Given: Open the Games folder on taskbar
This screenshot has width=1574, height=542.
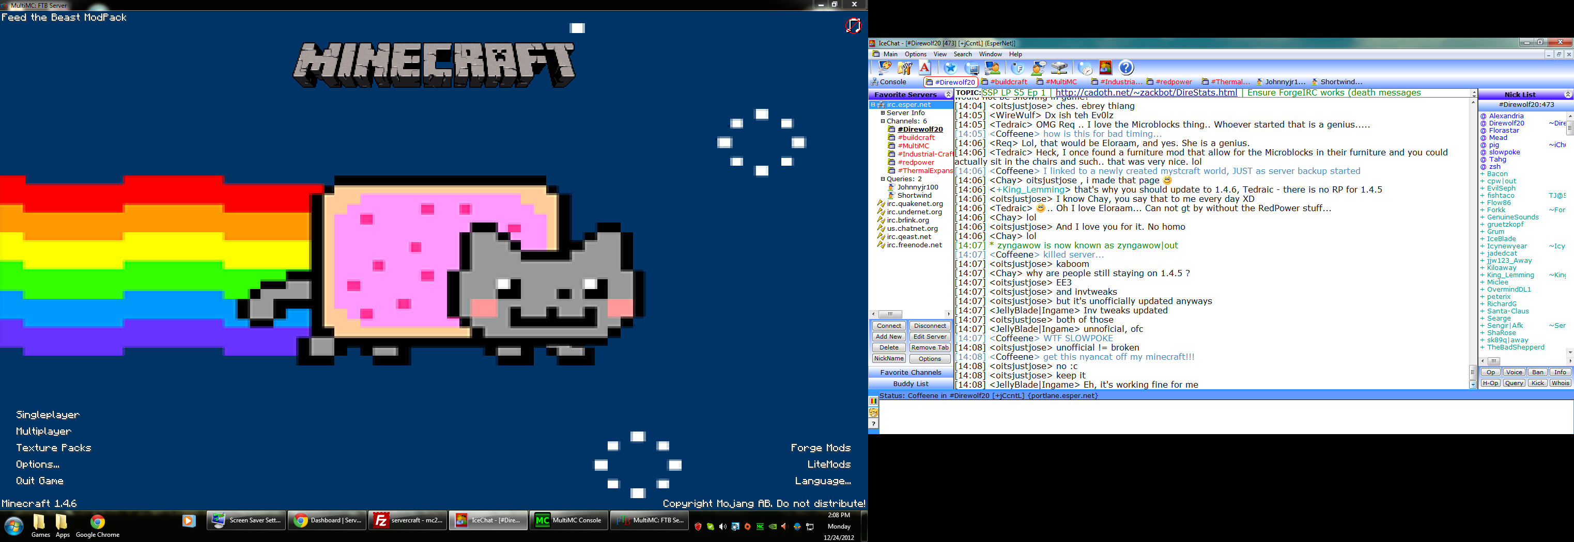Looking at the screenshot, I should 40,526.
